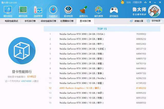164x109 pixels.
Task: Click the 609335分 score in rank 14
Action: (141, 98)
